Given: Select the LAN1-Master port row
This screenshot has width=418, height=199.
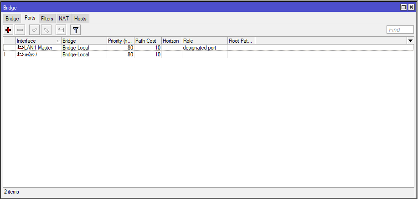Looking at the screenshot, I should pyautogui.click(x=114, y=48).
